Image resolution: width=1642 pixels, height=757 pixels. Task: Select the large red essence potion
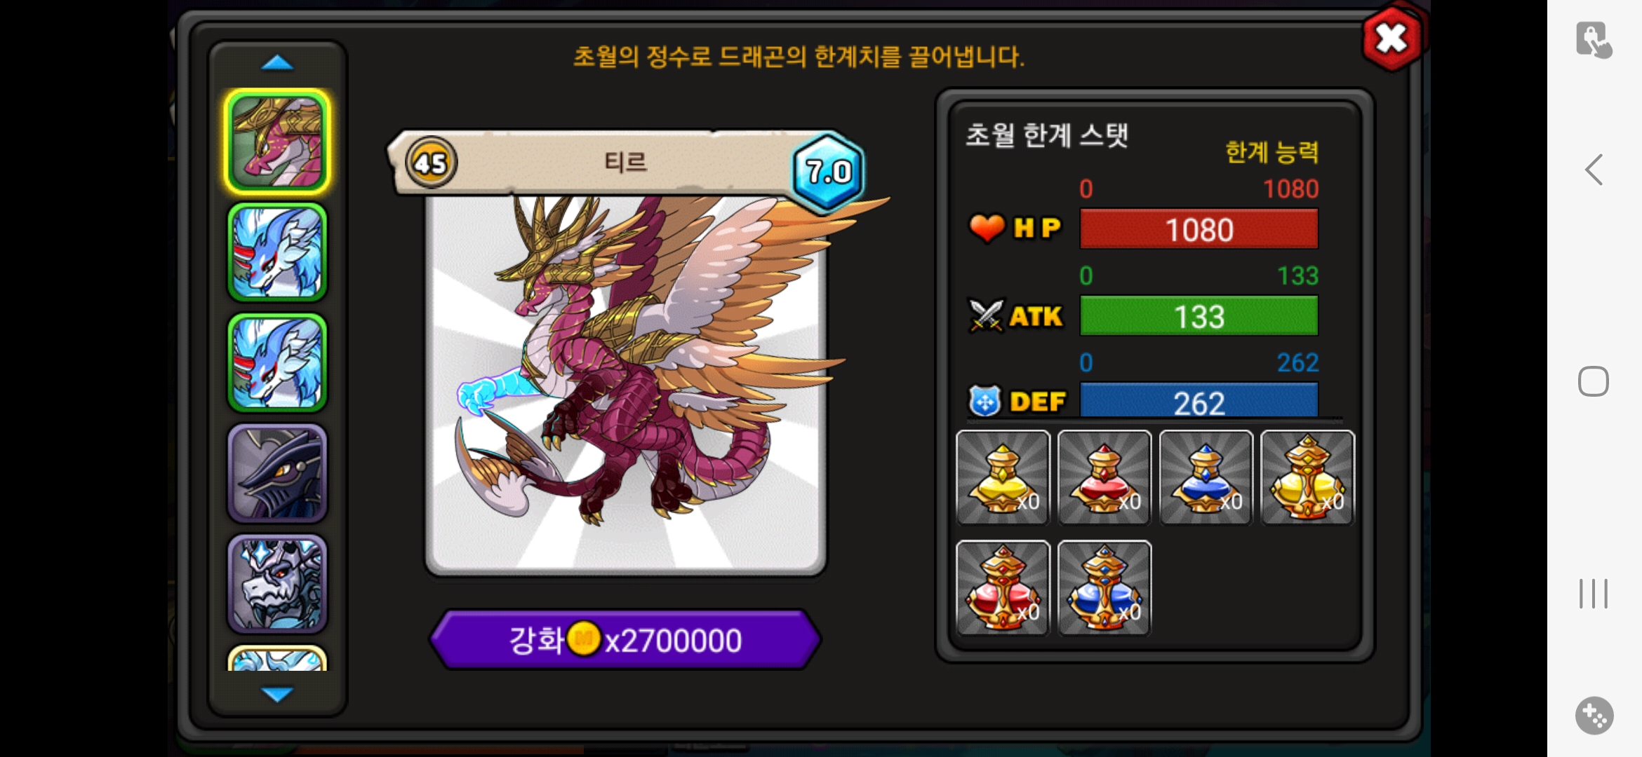[1003, 587]
